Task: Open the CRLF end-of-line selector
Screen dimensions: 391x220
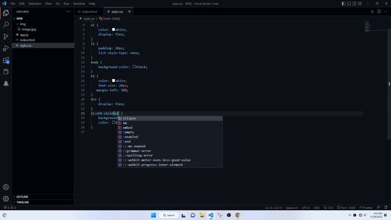Action: (316, 208)
